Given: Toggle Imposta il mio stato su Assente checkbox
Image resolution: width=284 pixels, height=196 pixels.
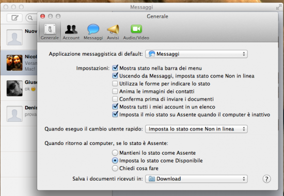Looking at the screenshot, I should 115,115.
